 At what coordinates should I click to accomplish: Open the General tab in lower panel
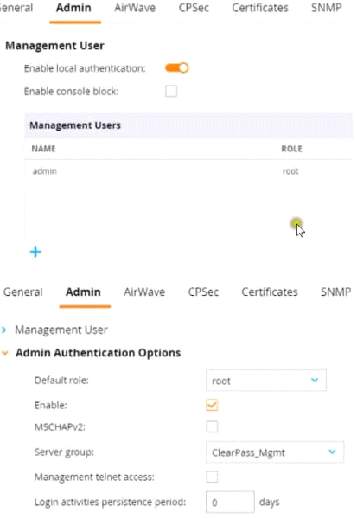(x=22, y=292)
